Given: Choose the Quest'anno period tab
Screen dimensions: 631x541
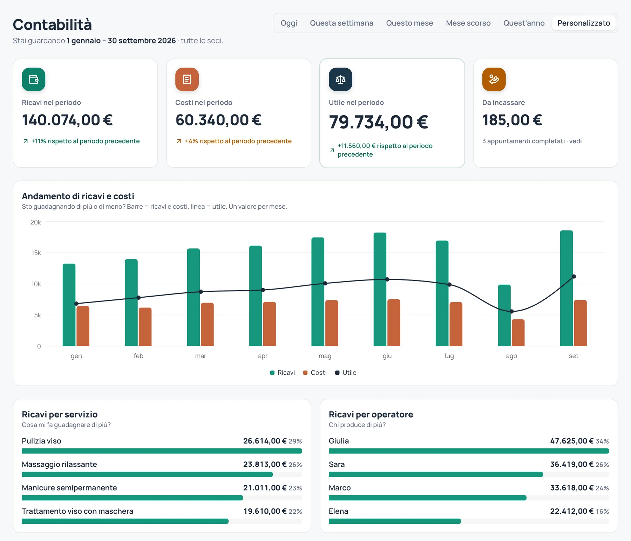Looking at the screenshot, I should pos(524,23).
